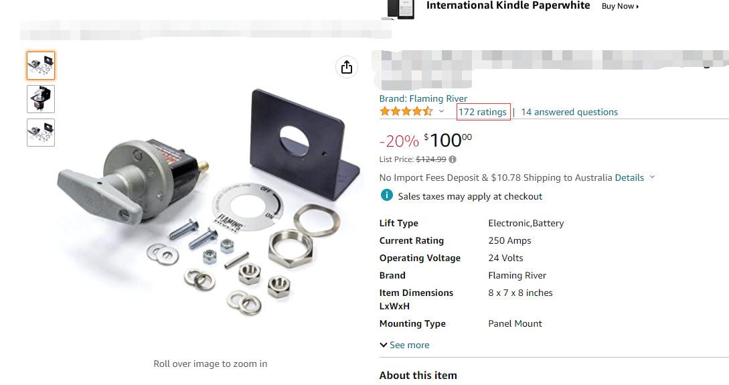The width and height of the screenshot is (729, 385).
Task: Click the shipping Details link
Action: (x=629, y=177)
